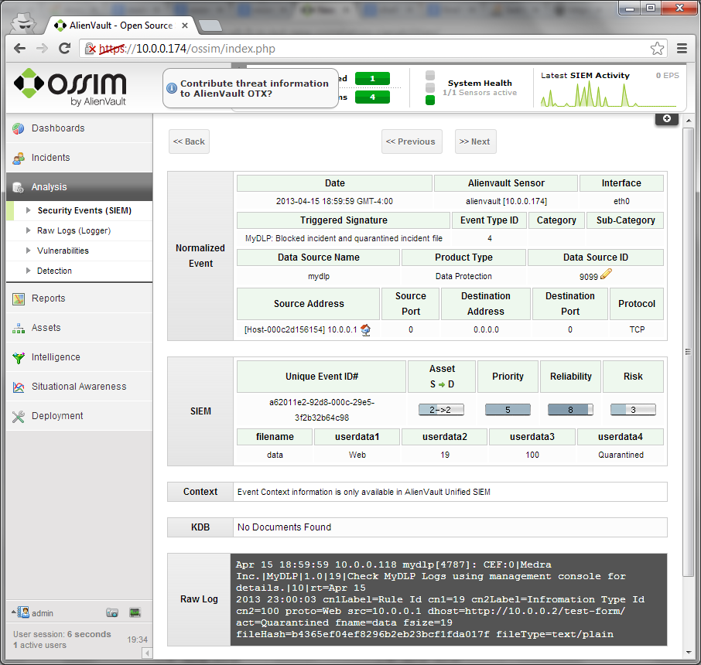The width and height of the screenshot is (701, 665).
Task: Click the MyDLP blocked incident signature text
Action: (x=344, y=238)
